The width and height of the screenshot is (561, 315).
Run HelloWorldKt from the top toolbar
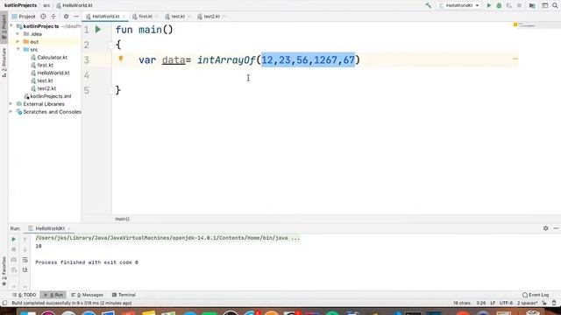489,5
